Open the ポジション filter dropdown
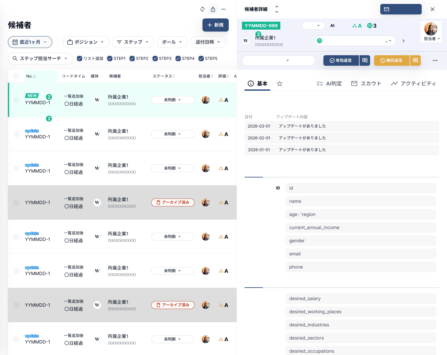 coord(86,42)
